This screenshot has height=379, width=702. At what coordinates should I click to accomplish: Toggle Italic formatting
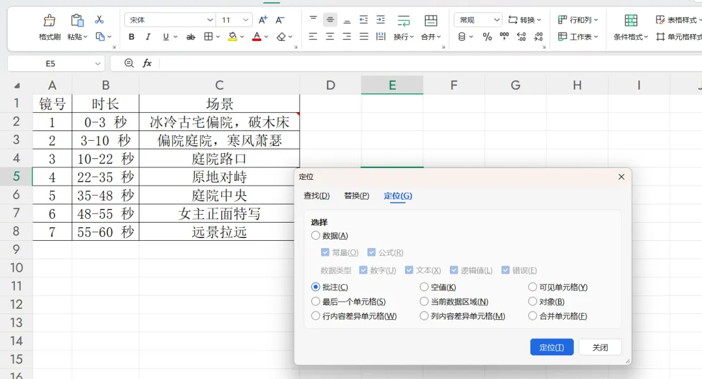[148, 36]
